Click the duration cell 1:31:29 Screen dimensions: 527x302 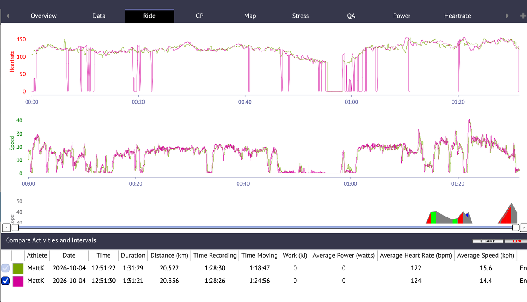[x=133, y=268]
